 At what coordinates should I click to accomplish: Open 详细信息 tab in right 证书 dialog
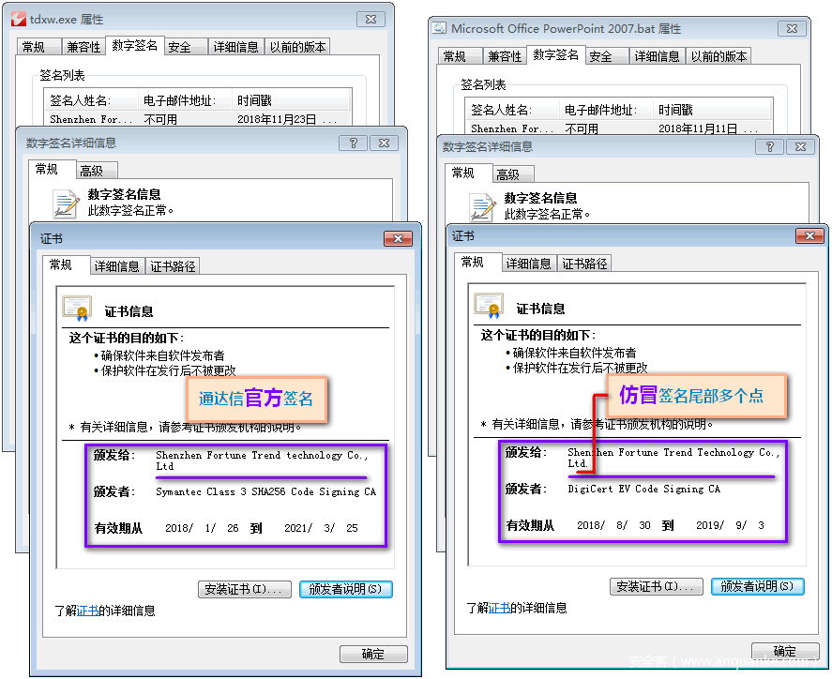pyautogui.click(x=529, y=264)
